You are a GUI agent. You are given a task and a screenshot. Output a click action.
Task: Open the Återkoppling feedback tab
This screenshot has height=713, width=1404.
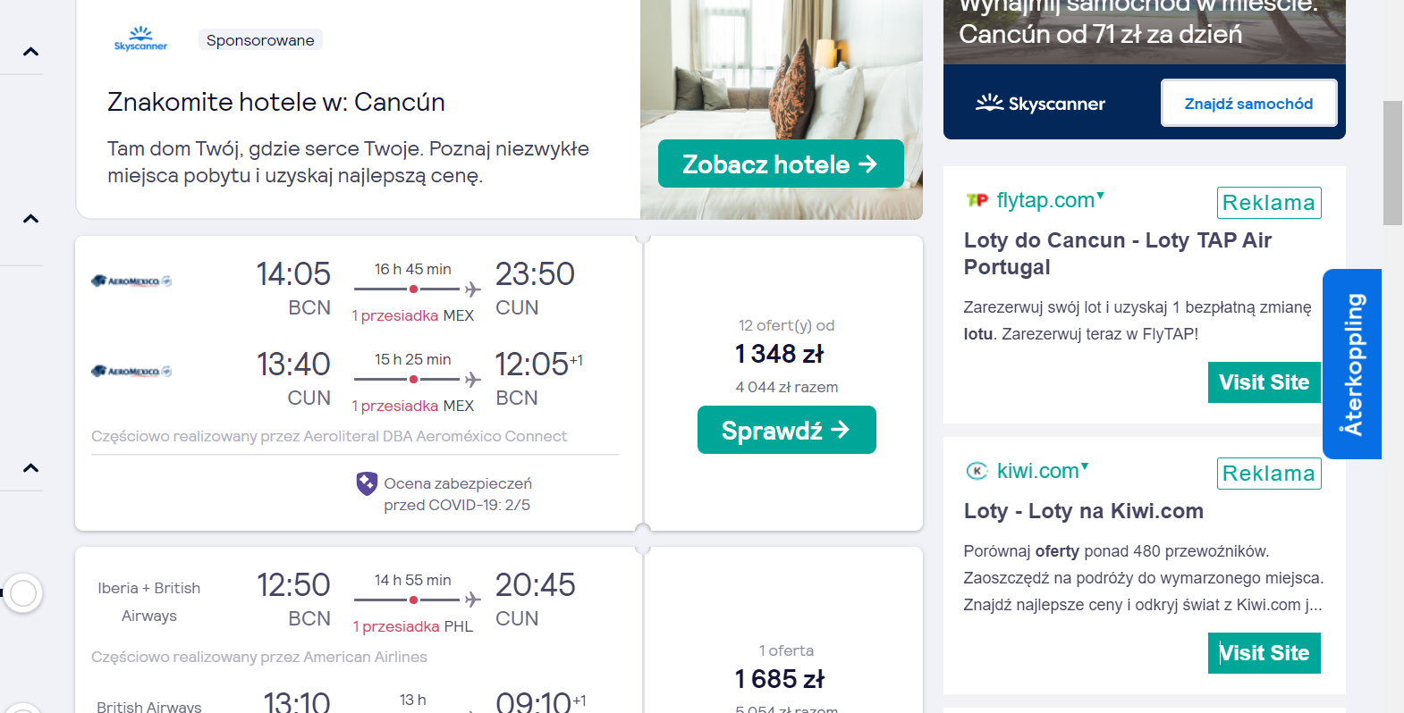[1352, 364]
